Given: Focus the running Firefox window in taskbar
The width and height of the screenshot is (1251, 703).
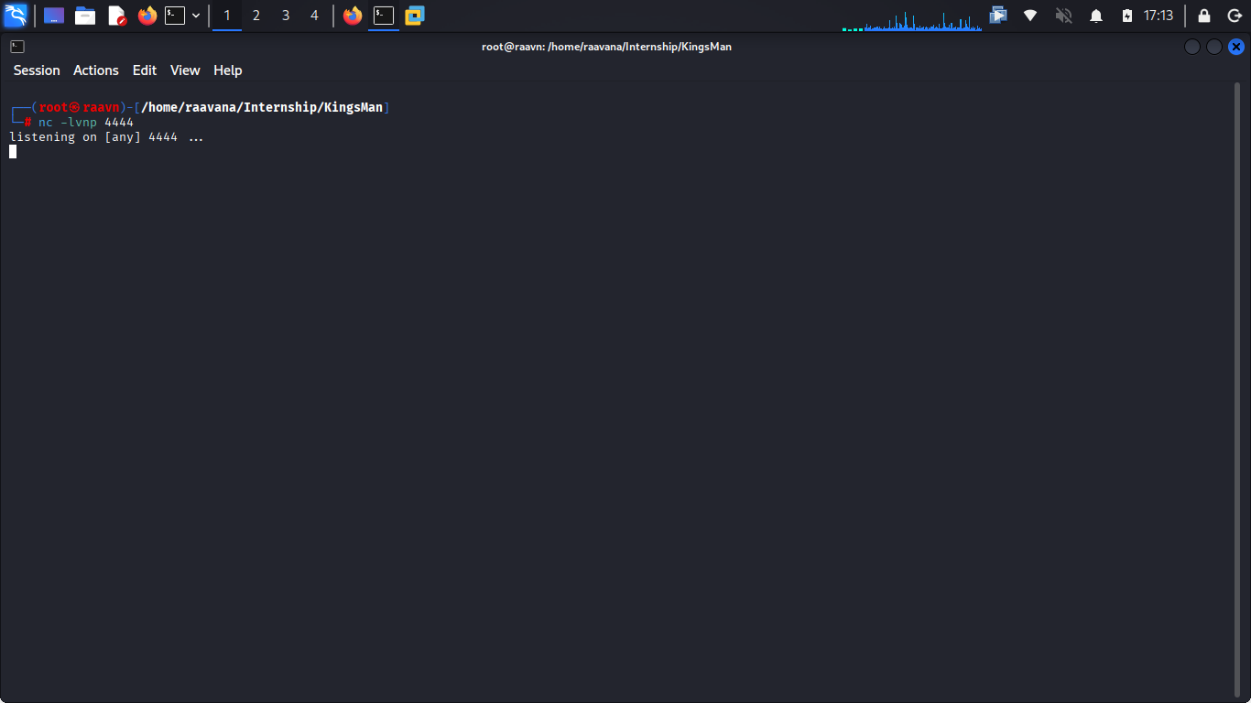Looking at the screenshot, I should tap(353, 16).
